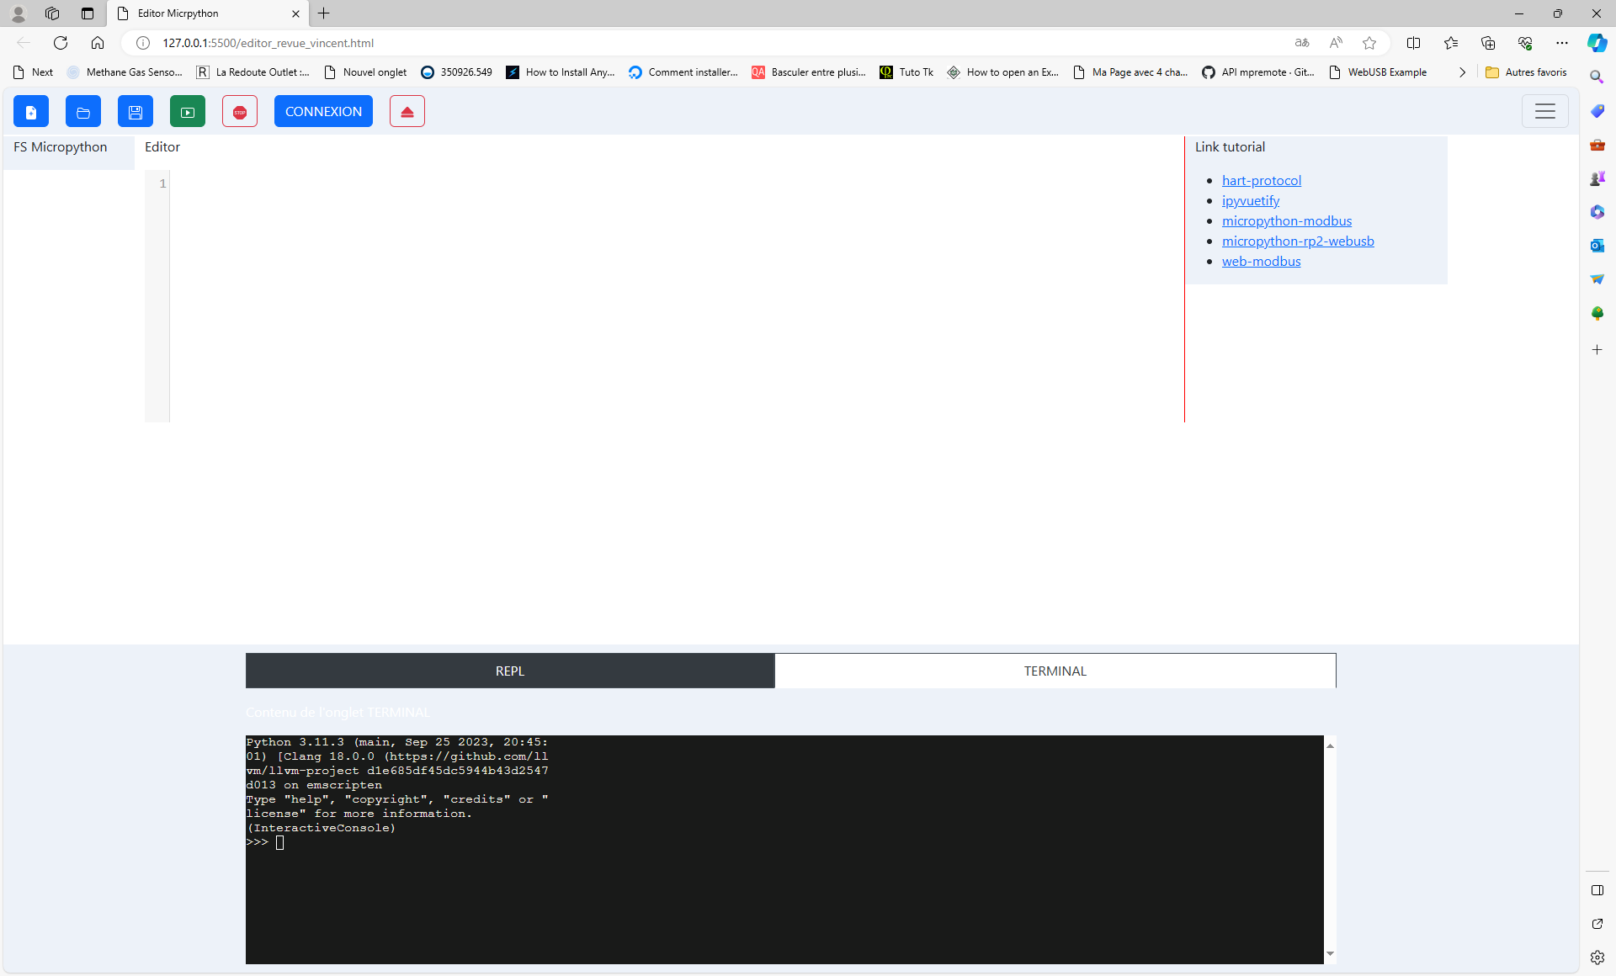Open the Autres favoris bookmarks folder

point(1526,72)
